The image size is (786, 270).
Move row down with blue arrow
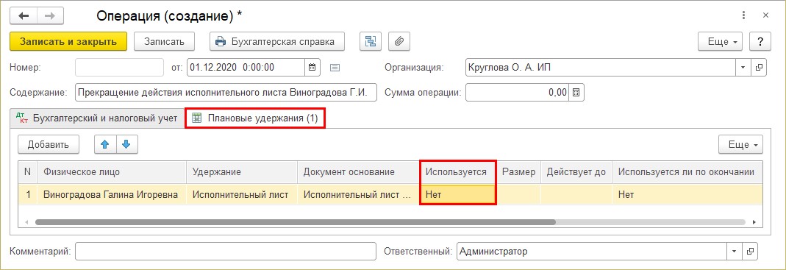126,144
